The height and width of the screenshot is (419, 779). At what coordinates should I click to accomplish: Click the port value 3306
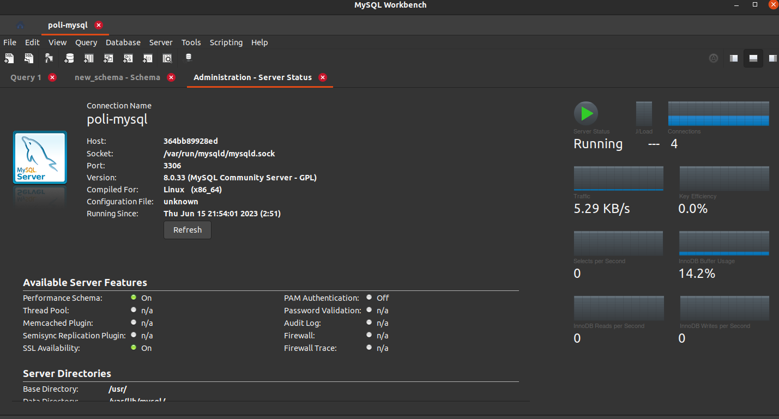tap(172, 166)
